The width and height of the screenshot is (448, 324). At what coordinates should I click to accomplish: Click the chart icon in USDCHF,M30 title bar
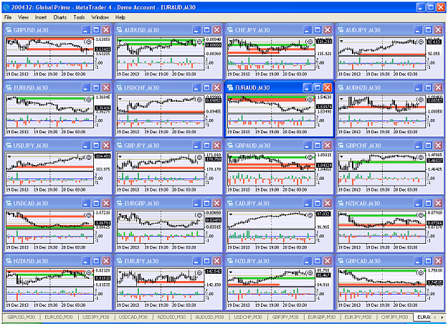coord(120,87)
